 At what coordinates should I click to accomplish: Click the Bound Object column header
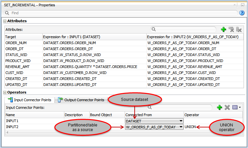click(x=107, y=115)
